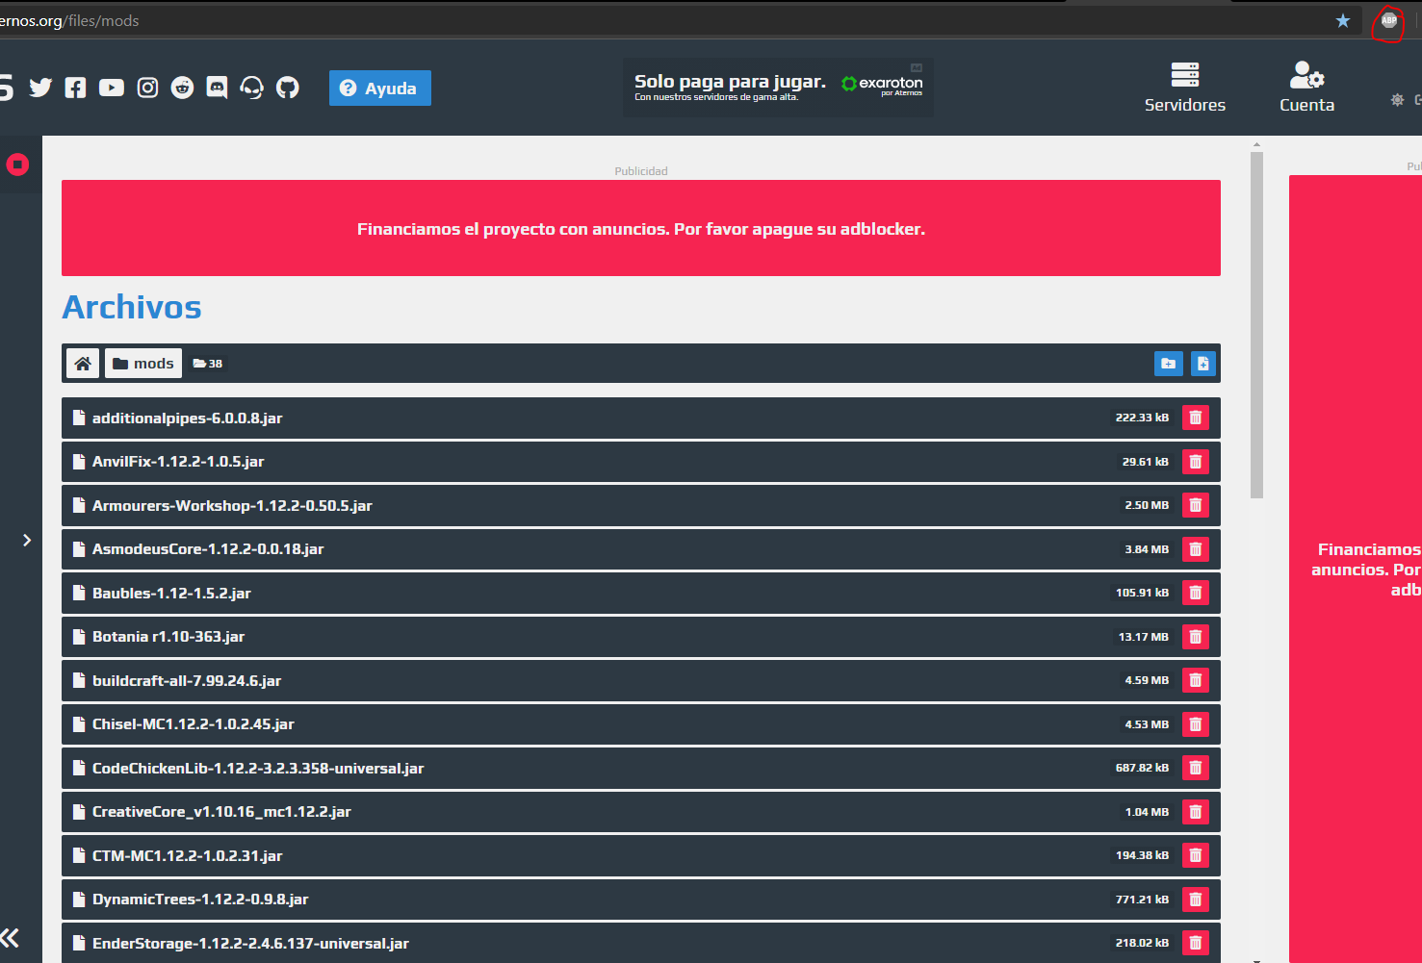Open file CodeChickenLib-1.12.2-3.2.3.358-universal.jar
Image resolution: width=1422 pixels, height=963 pixels.
(641, 768)
